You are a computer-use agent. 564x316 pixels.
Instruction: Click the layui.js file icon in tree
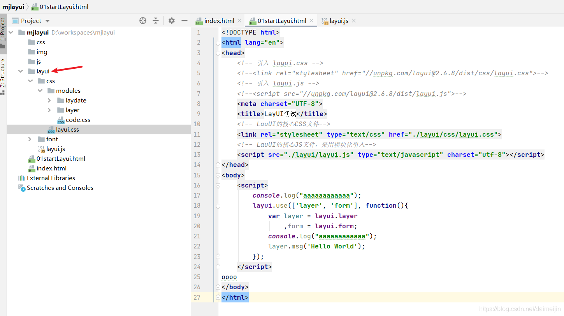[41, 149]
